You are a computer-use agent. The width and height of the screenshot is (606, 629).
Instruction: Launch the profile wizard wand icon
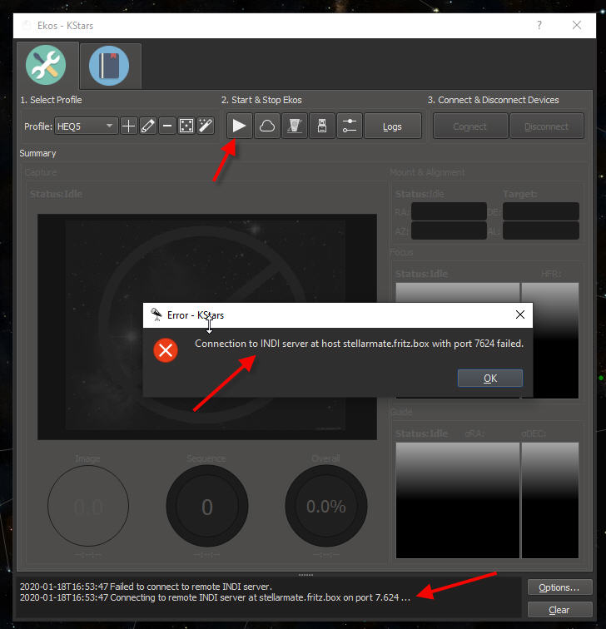click(206, 126)
